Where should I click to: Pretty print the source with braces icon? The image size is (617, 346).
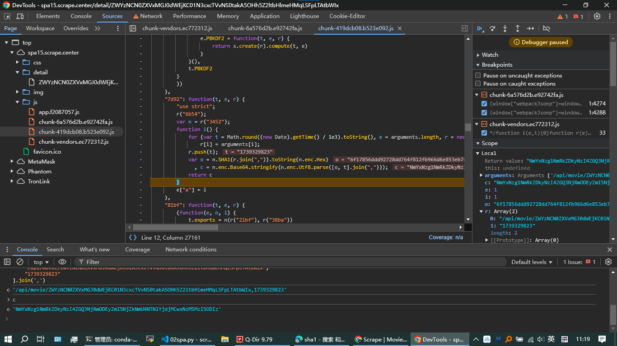[132, 237]
